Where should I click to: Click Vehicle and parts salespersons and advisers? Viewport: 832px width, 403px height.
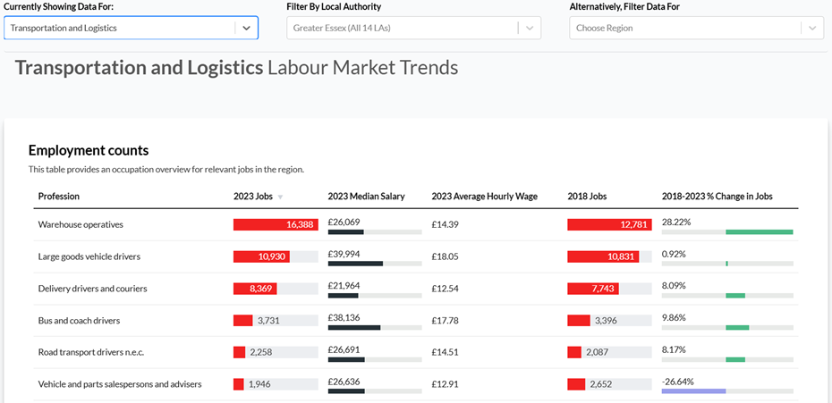pos(119,384)
